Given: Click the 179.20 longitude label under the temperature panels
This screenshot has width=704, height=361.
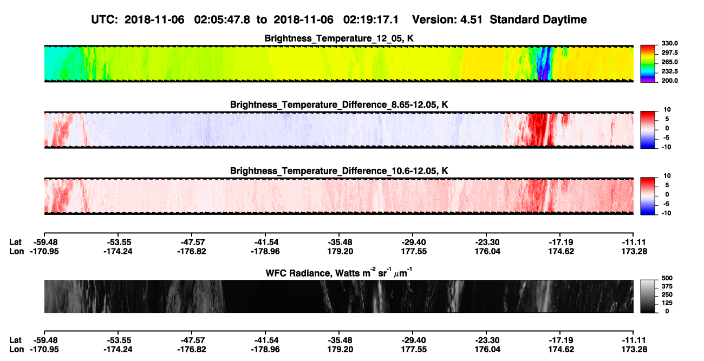Looking at the screenshot, I should [x=339, y=251].
